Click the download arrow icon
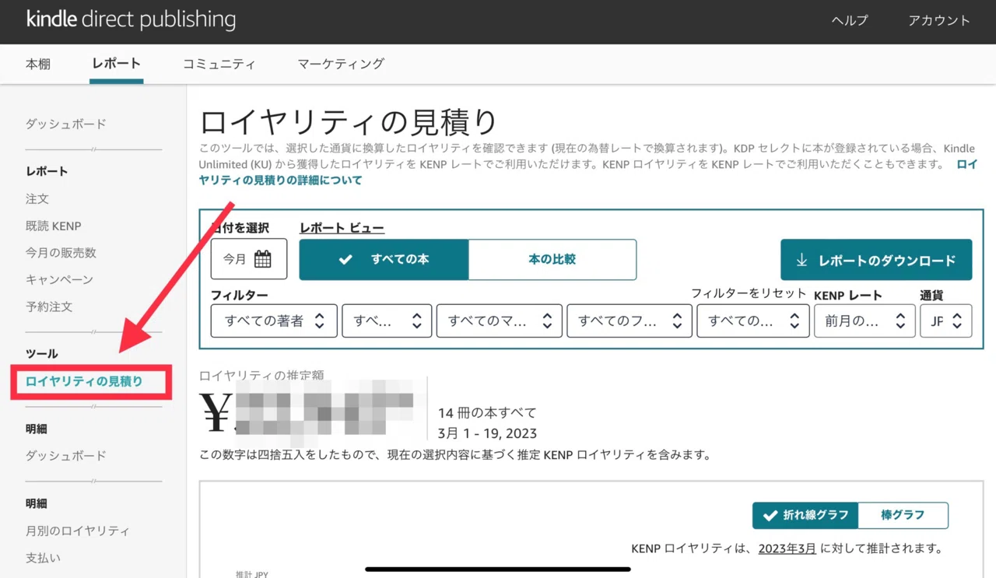 point(801,261)
